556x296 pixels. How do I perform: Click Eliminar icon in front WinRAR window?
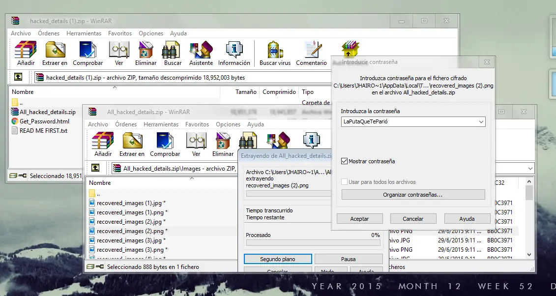[x=223, y=145]
